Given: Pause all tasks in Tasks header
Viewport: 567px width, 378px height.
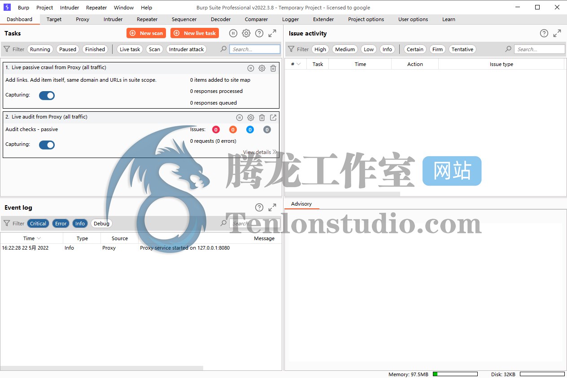Looking at the screenshot, I should [x=233, y=33].
